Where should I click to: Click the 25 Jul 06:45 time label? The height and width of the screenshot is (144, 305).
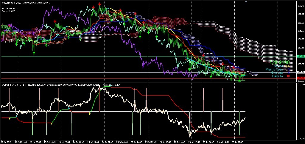tap(122, 142)
